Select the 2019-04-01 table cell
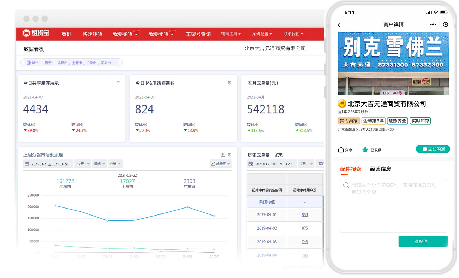The height and width of the screenshot is (278, 459). [x=267, y=214]
